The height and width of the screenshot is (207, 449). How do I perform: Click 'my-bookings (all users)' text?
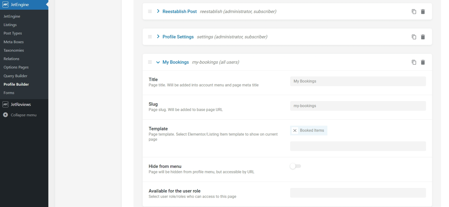click(215, 62)
